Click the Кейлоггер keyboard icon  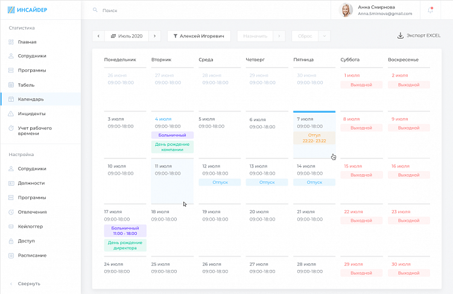point(11,227)
